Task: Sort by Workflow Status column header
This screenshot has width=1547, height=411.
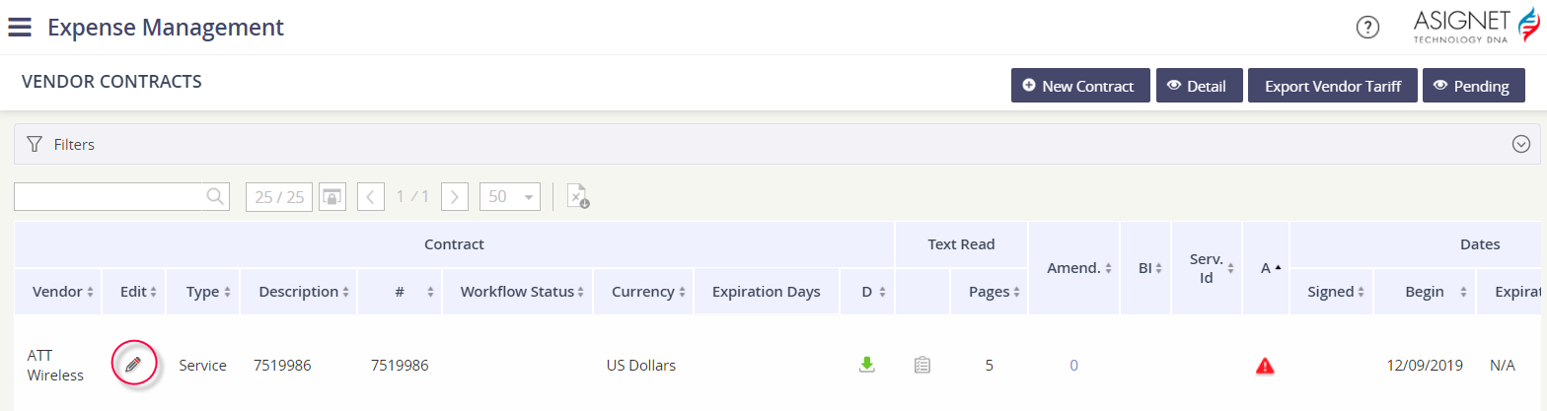Action: [x=517, y=292]
